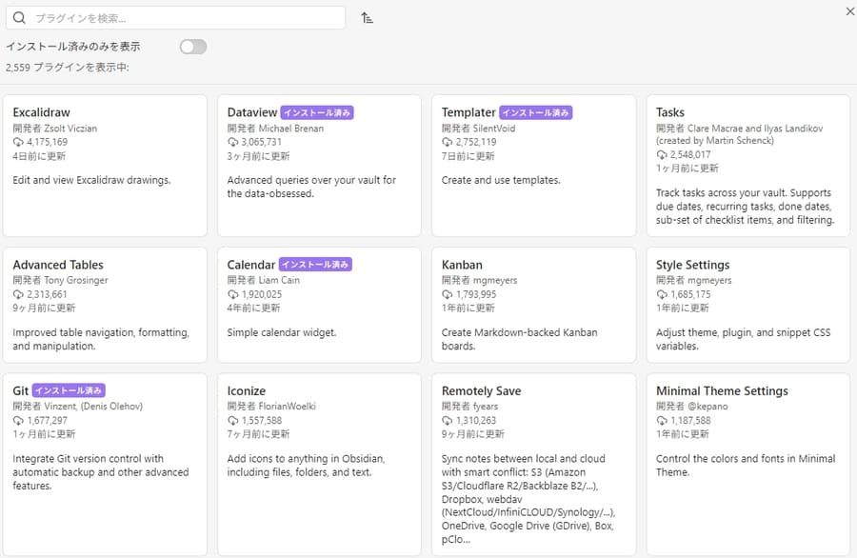Close the plugin browser window

tap(850, 10)
